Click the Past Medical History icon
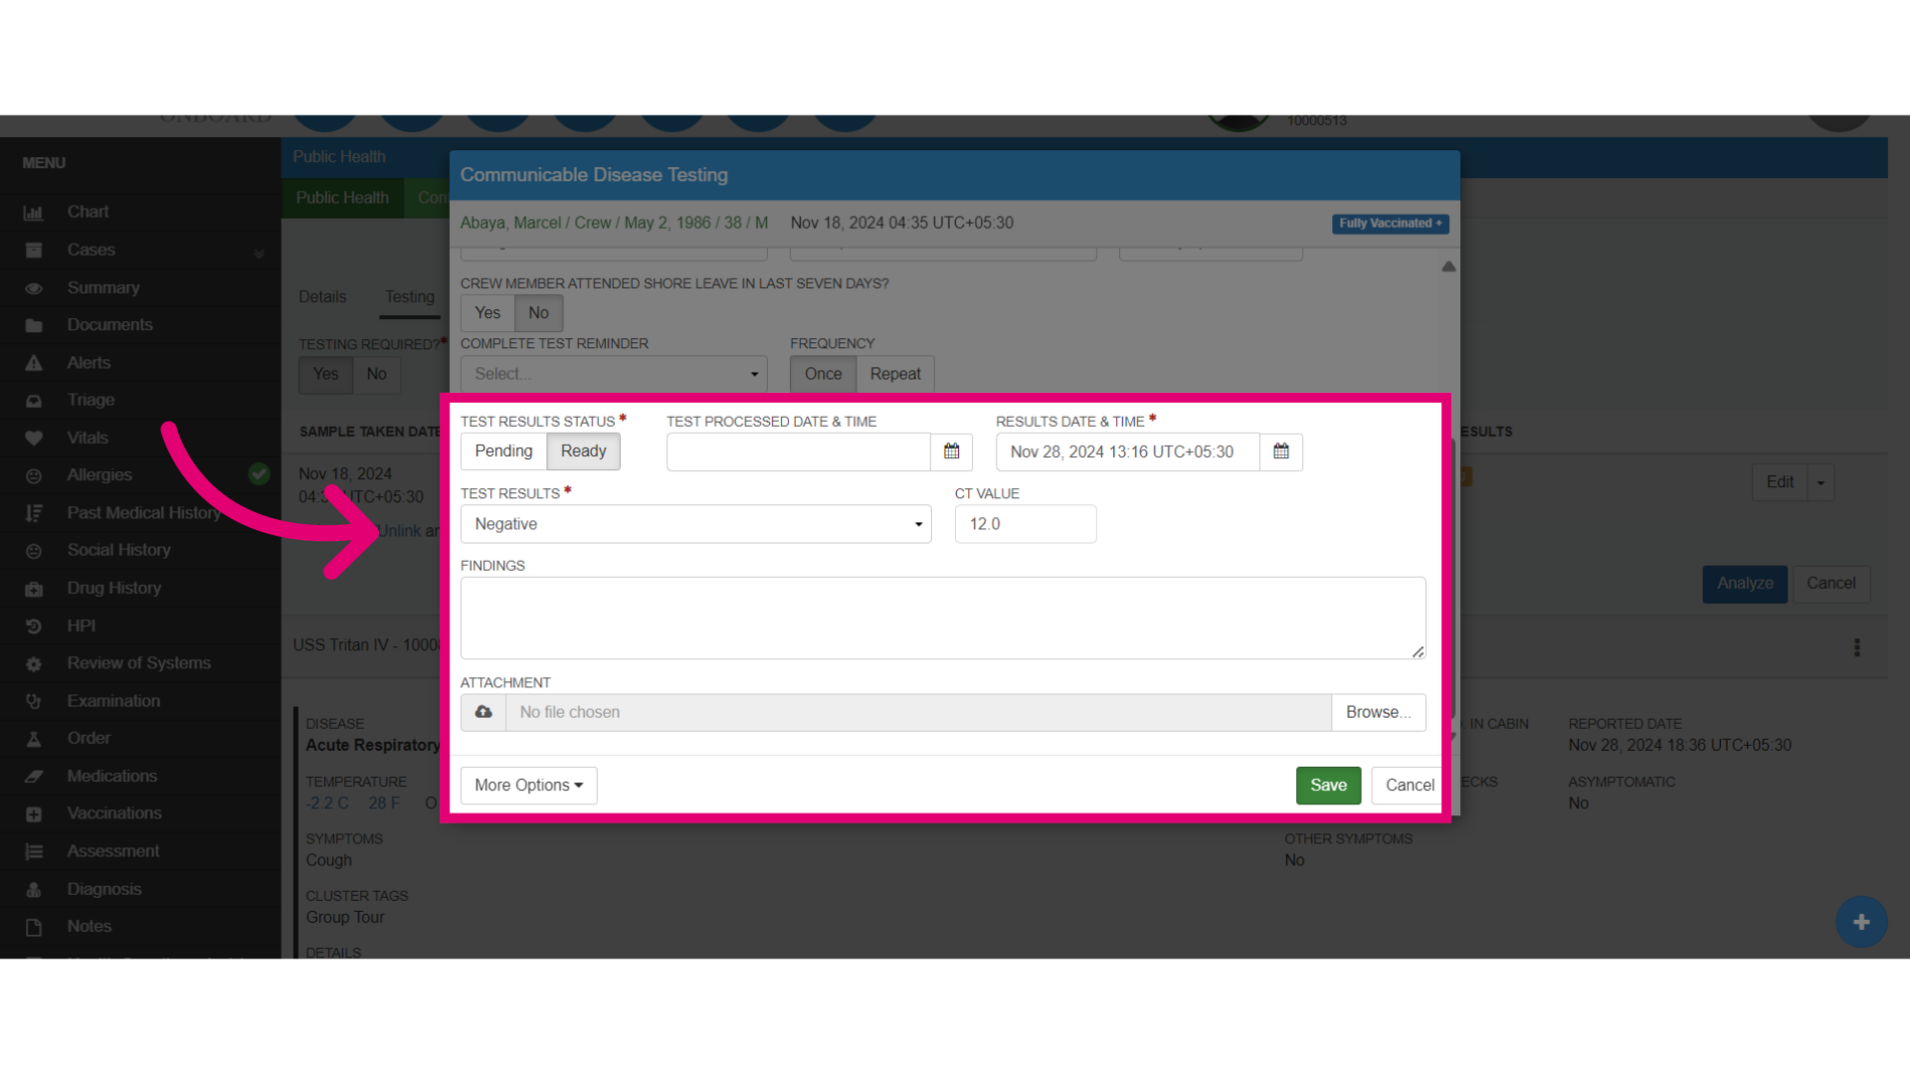This screenshot has height=1074, width=1910. tap(33, 513)
